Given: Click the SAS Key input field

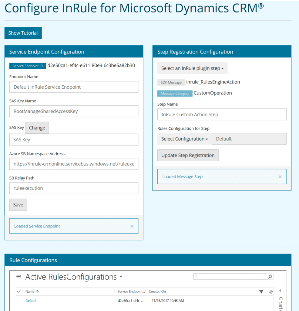Looking at the screenshot, I should (x=74, y=140).
